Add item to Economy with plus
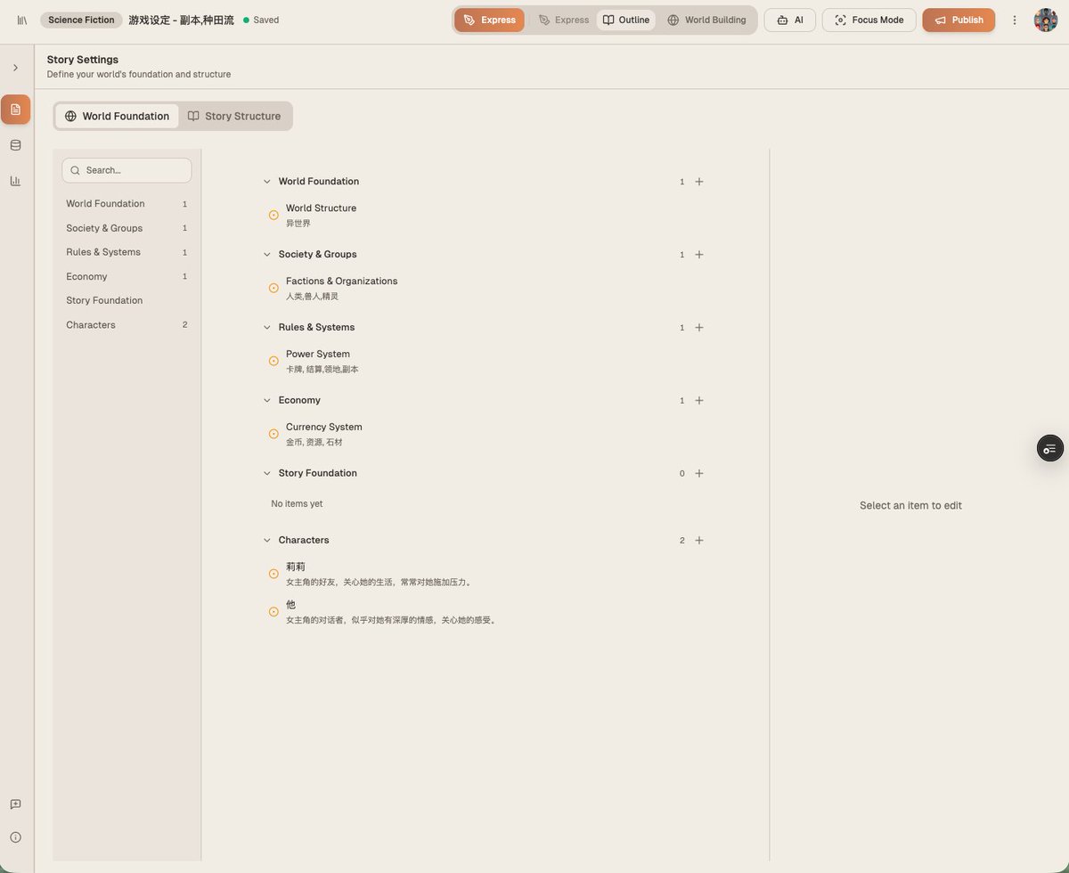 pyautogui.click(x=699, y=401)
